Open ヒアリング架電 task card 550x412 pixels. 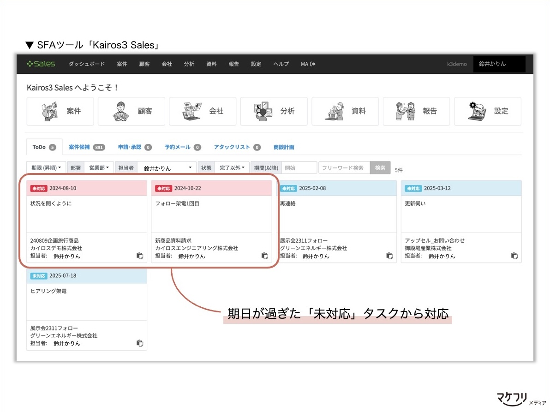pyautogui.click(x=87, y=309)
